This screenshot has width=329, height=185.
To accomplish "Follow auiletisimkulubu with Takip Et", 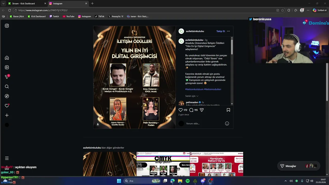I will 221,31.
